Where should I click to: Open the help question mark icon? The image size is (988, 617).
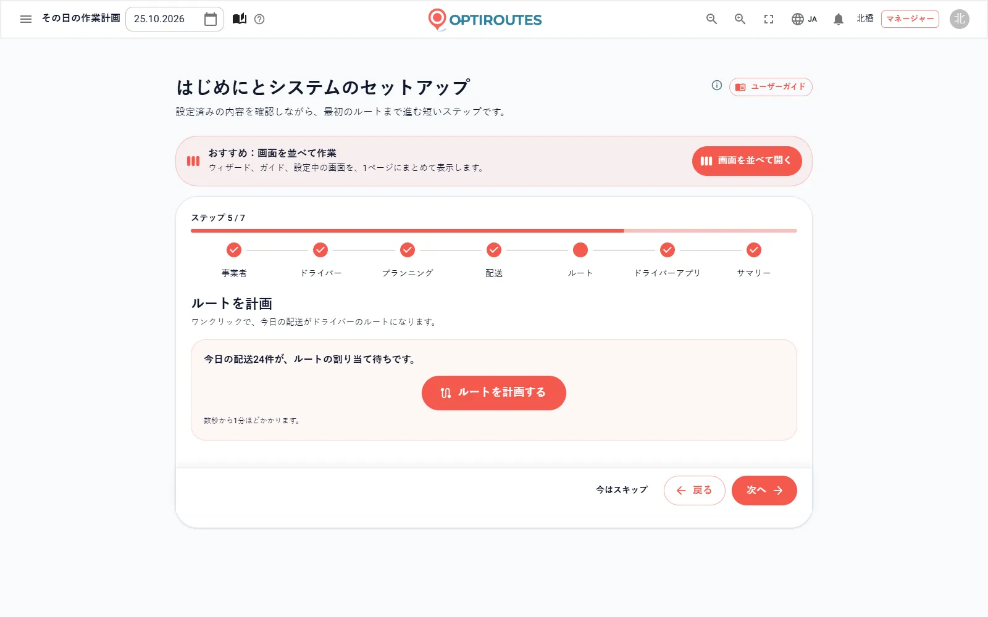point(259,19)
